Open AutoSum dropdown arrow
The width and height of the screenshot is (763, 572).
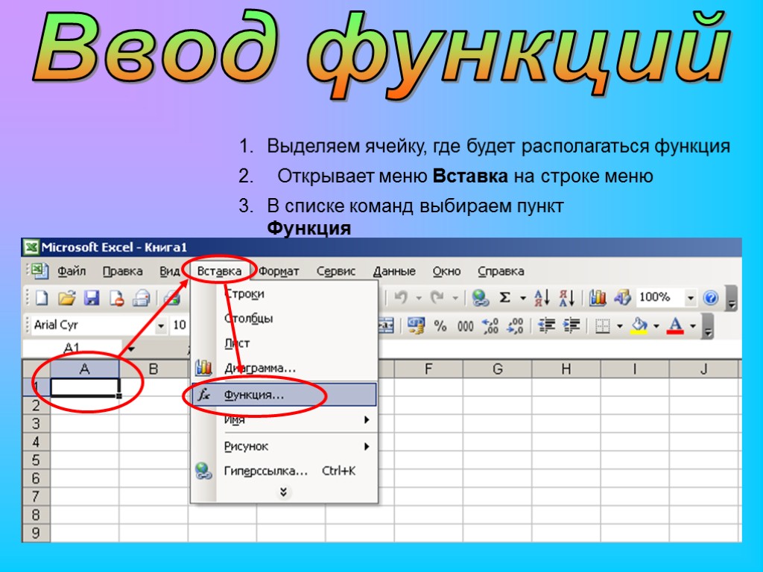[522, 297]
